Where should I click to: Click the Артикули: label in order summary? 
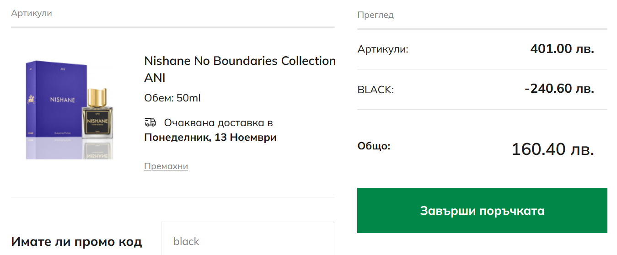pos(383,49)
